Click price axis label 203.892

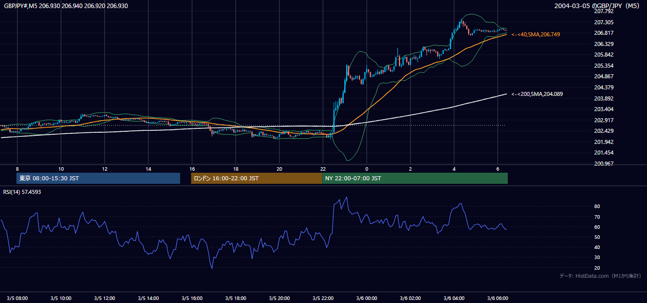[603, 98]
